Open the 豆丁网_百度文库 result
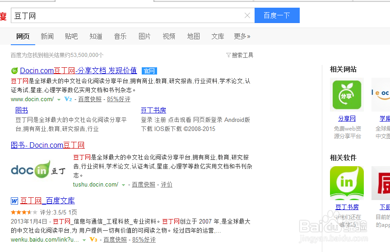This screenshot has width=390, height=252. [x=47, y=201]
